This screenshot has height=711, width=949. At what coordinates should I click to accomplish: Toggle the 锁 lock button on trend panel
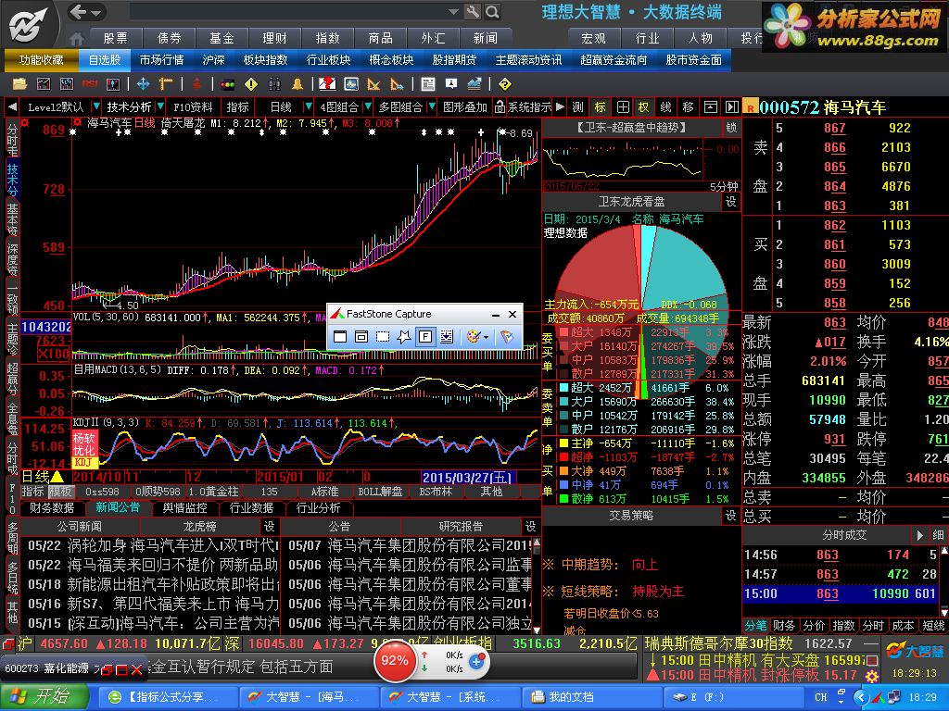click(731, 127)
